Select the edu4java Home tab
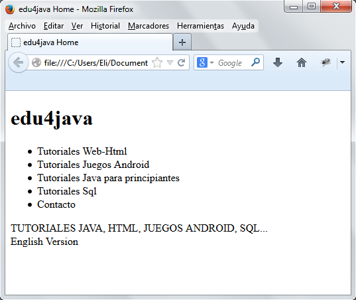356x300 pixels. pos(90,42)
